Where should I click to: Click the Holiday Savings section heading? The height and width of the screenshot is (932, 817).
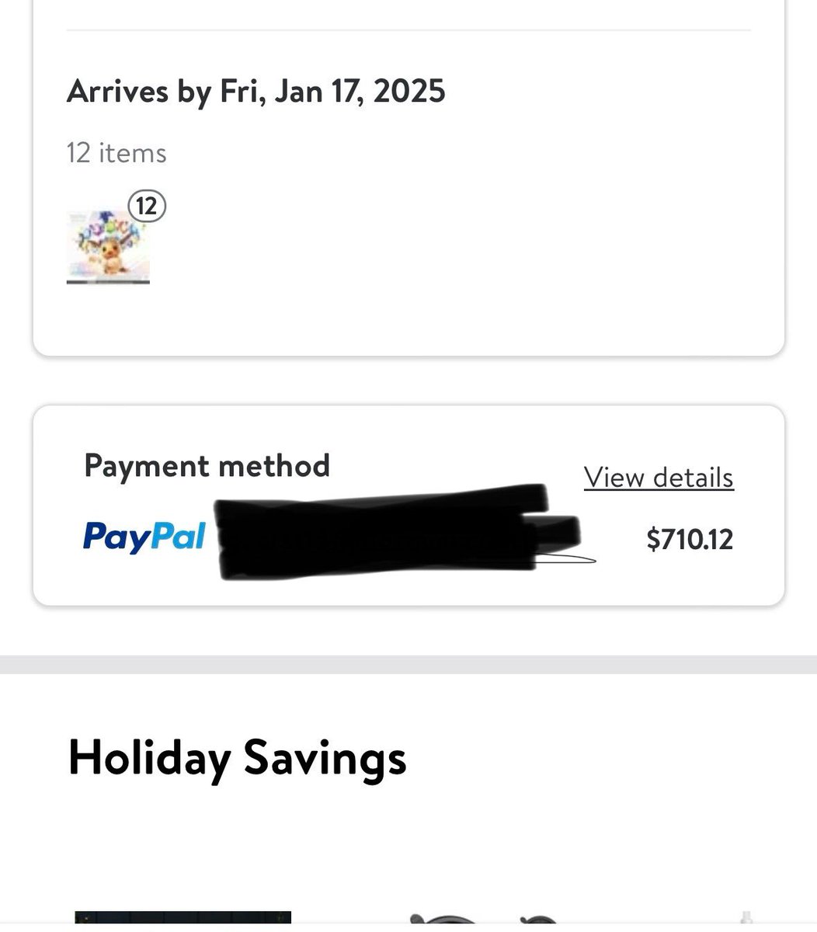coord(238,758)
